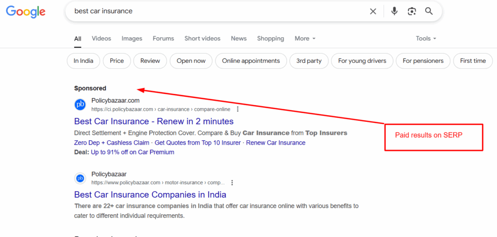The width and height of the screenshot is (497, 237).
Task: Select the 3rd party filter chip
Action: (309, 61)
